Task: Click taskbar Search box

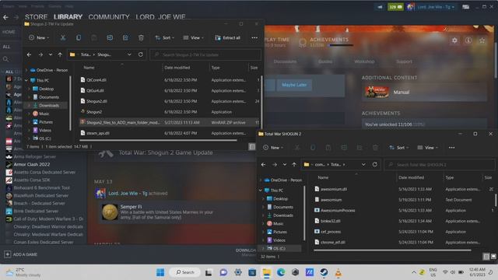Action: (185, 272)
